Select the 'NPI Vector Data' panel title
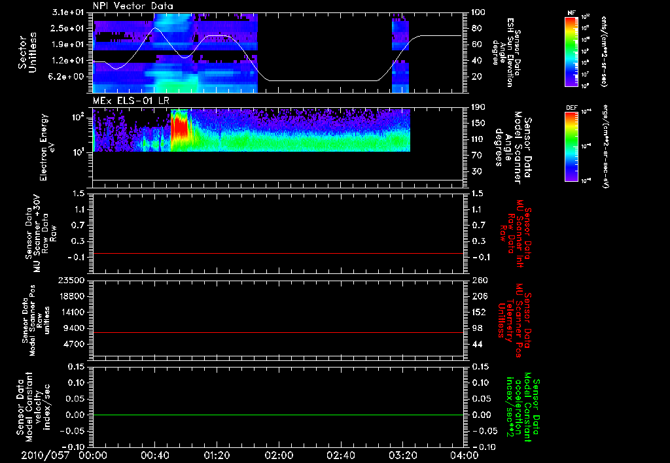The width and height of the screenshot is (670, 463). pos(133,6)
